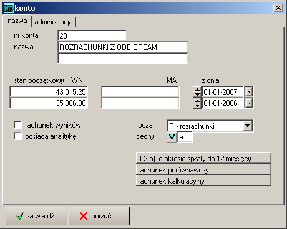This screenshot has width=287, height=229.
Task: Select the WN field with 43.015,25
Action: click(49, 91)
